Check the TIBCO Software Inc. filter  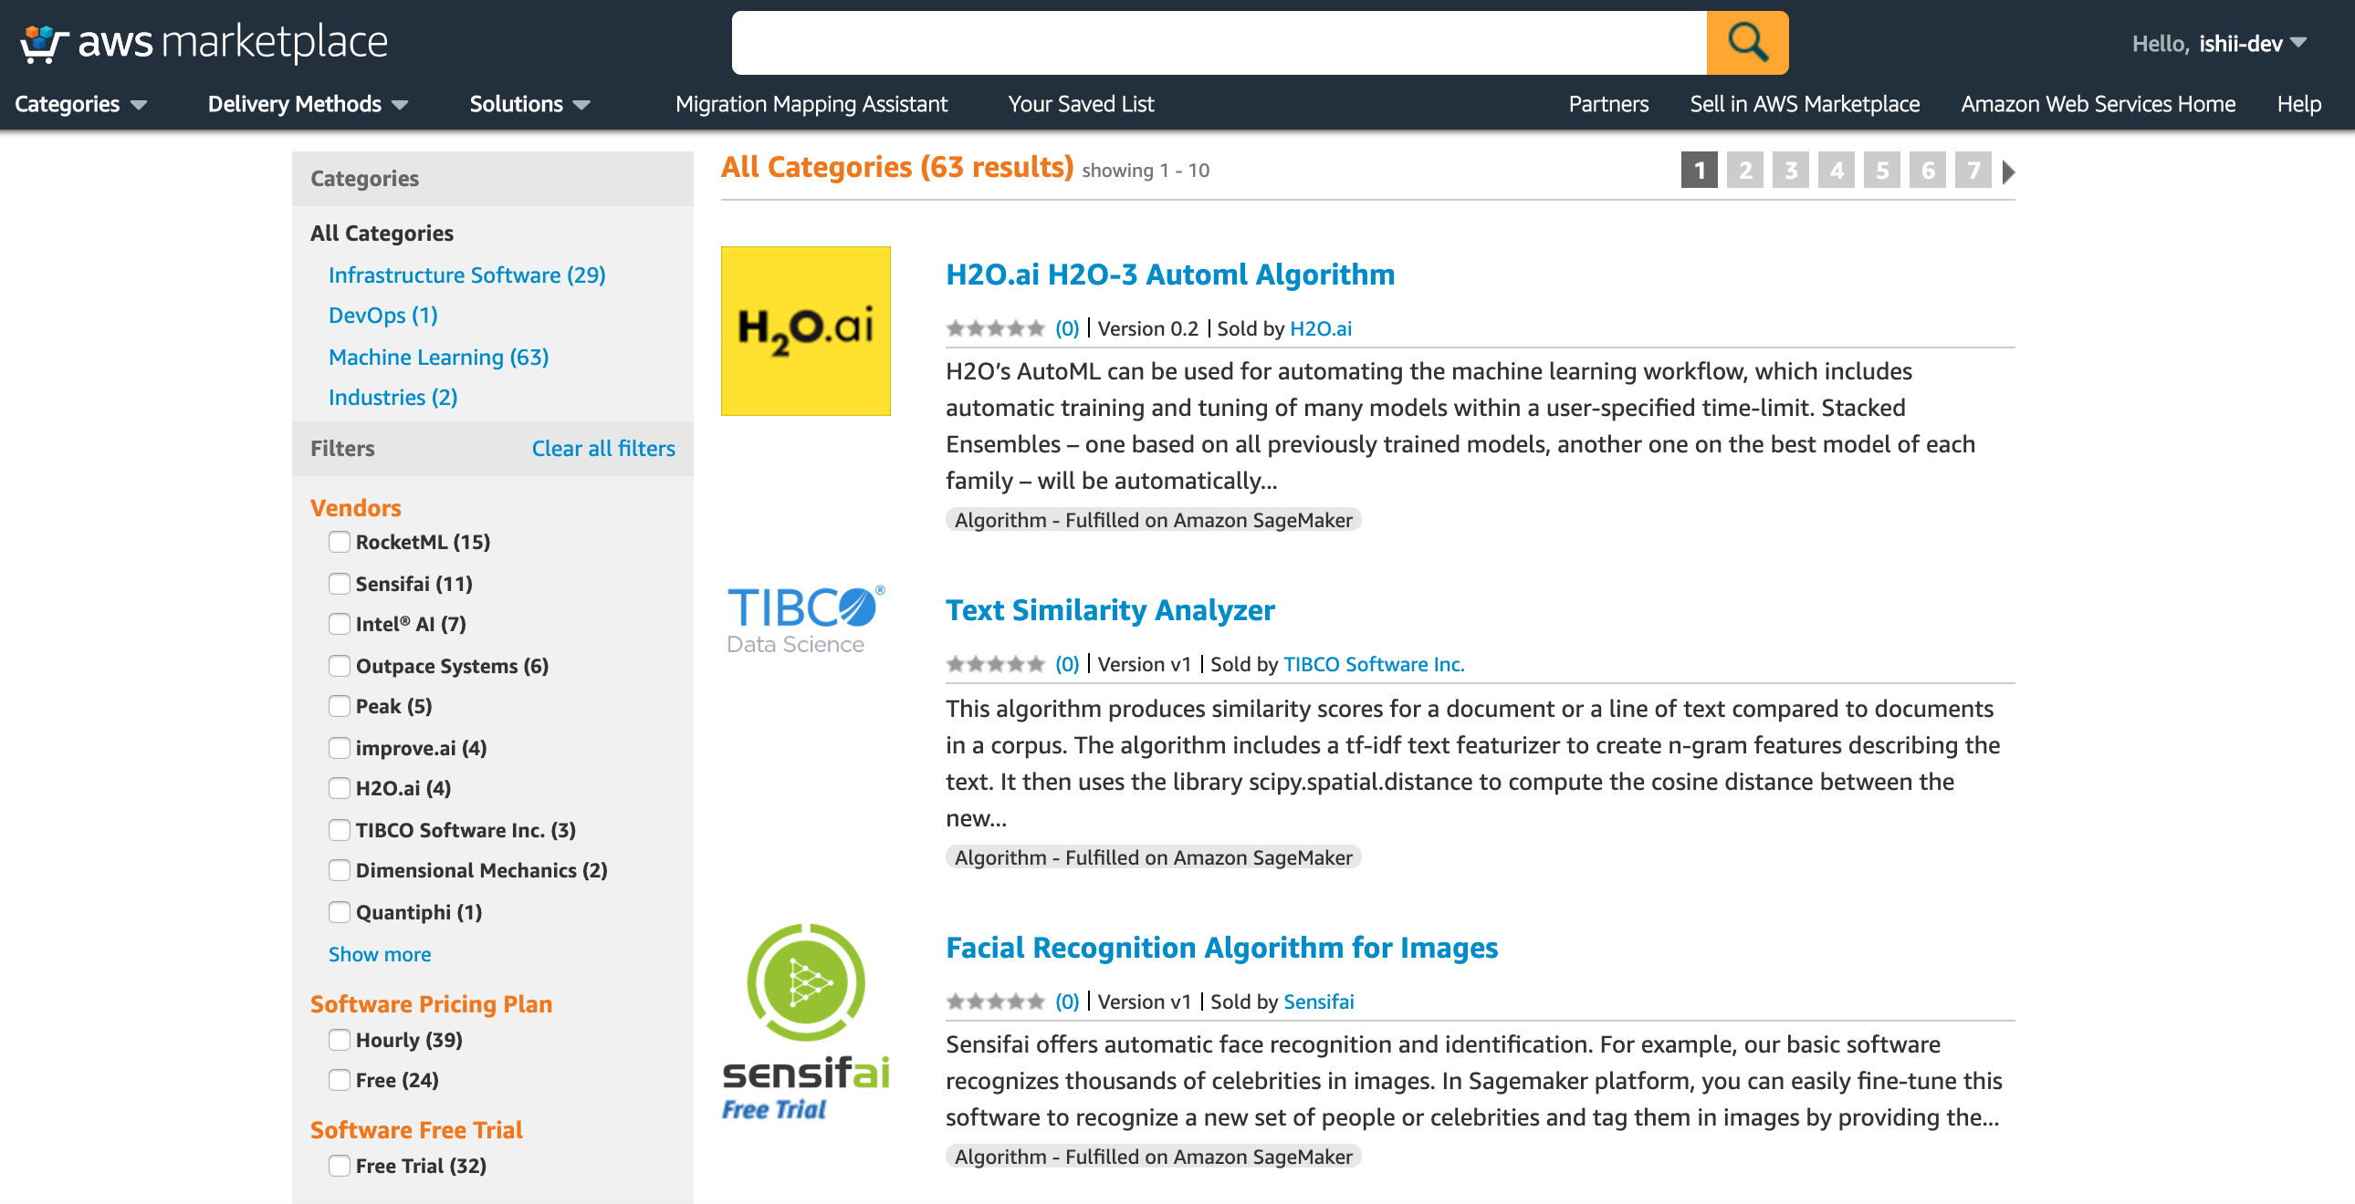coord(340,830)
